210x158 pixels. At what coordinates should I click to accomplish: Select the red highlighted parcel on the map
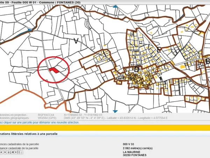[x=54, y=70]
